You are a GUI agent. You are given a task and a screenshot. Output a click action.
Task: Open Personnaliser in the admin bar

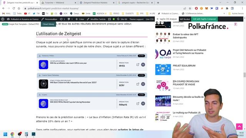(49, 19)
